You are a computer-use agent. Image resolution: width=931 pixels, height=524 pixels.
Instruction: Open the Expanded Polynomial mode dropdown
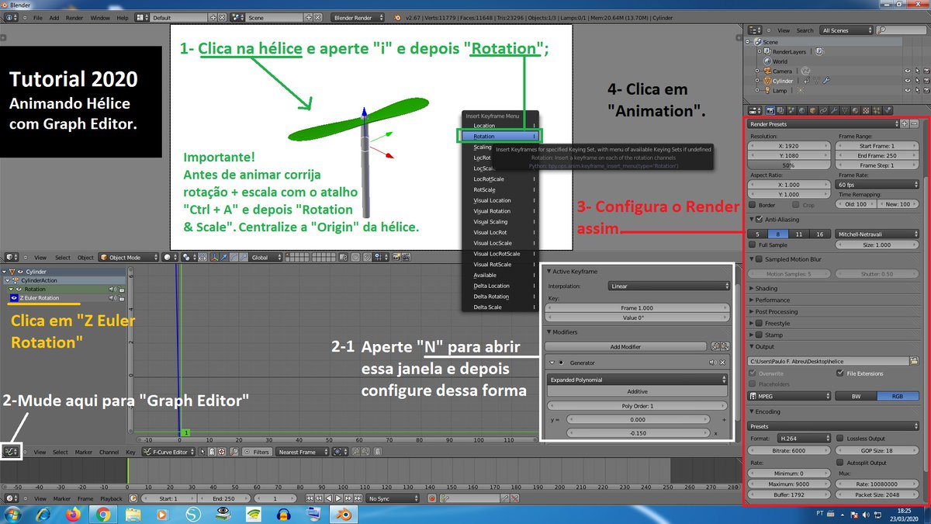pos(638,380)
